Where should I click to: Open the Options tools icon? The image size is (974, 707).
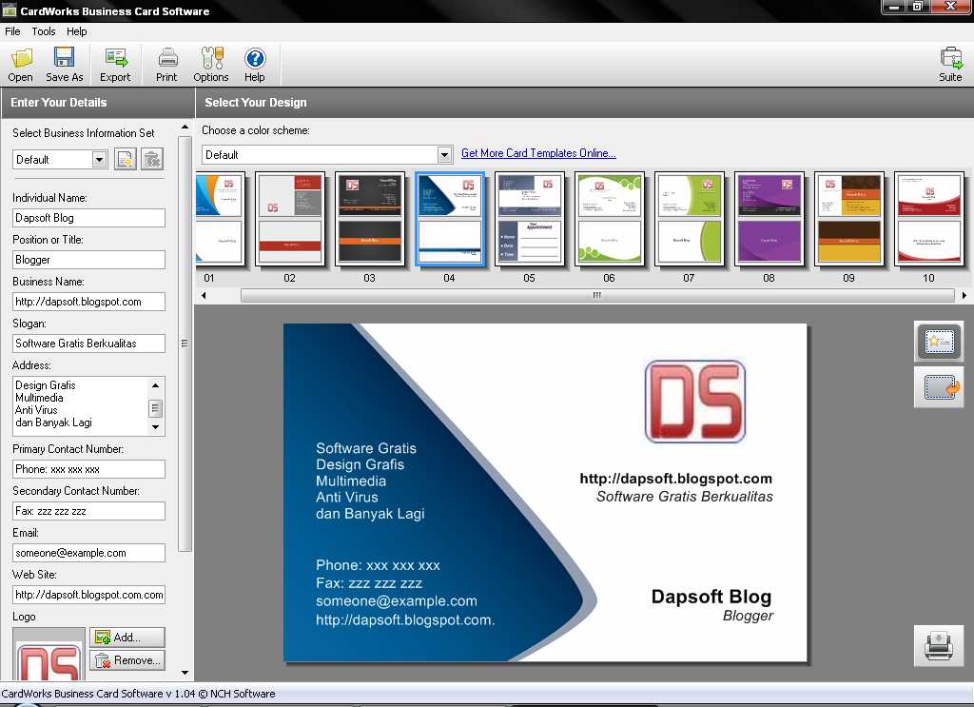click(211, 65)
